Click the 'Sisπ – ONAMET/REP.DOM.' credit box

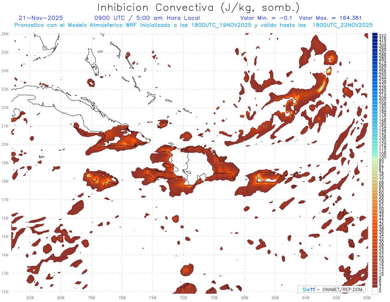click(x=331, y=289)
